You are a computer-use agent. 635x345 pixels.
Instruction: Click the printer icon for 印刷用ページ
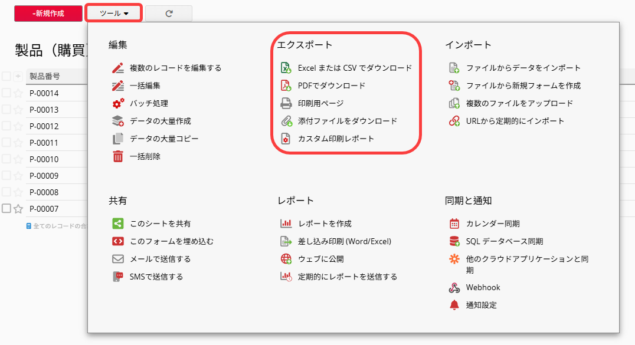pyautogui.click(x=286, y=103)
